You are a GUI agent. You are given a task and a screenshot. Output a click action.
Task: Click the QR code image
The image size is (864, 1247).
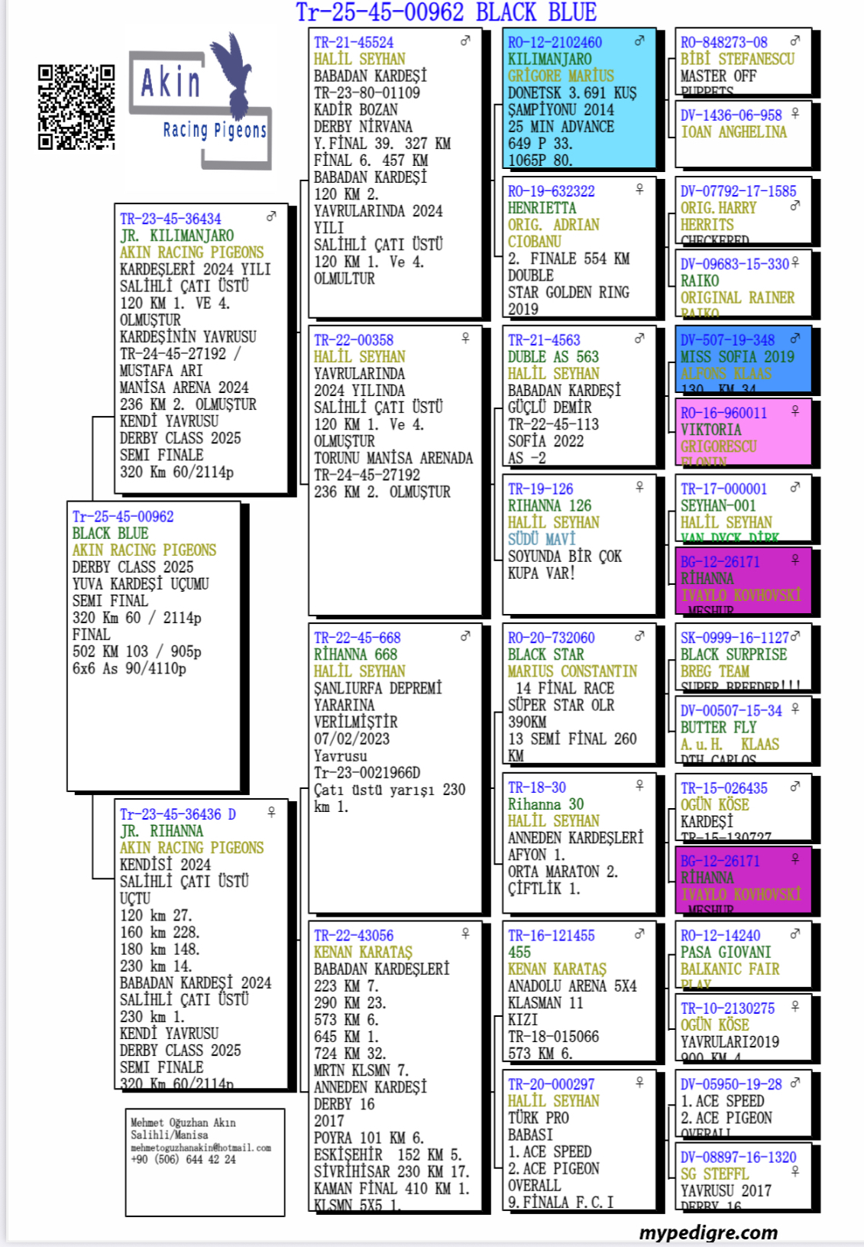coord(76,107)
